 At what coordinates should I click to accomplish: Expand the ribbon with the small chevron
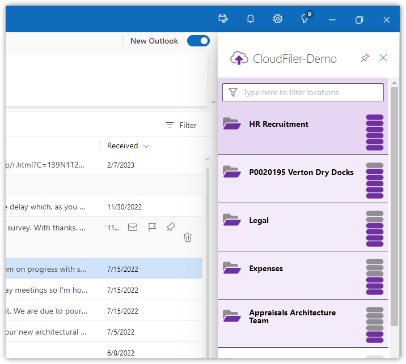(213, 102)
